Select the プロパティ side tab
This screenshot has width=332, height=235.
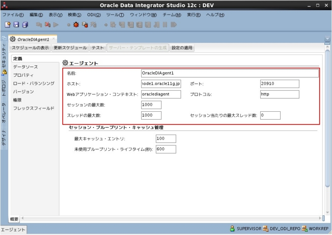pos(23,75)
